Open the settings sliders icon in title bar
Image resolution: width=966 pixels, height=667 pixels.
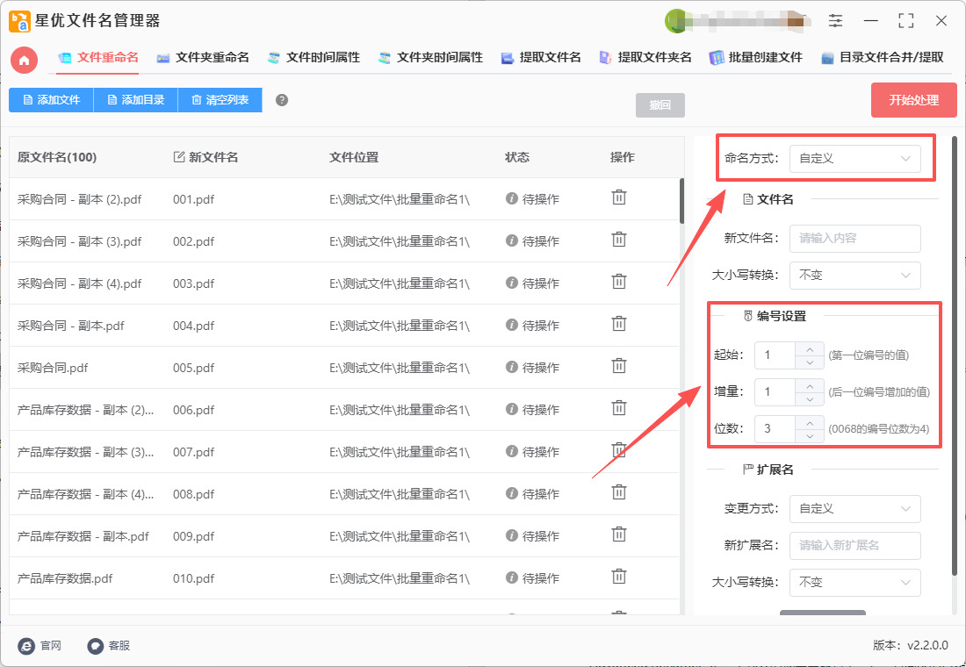click(x=835, y=20)
